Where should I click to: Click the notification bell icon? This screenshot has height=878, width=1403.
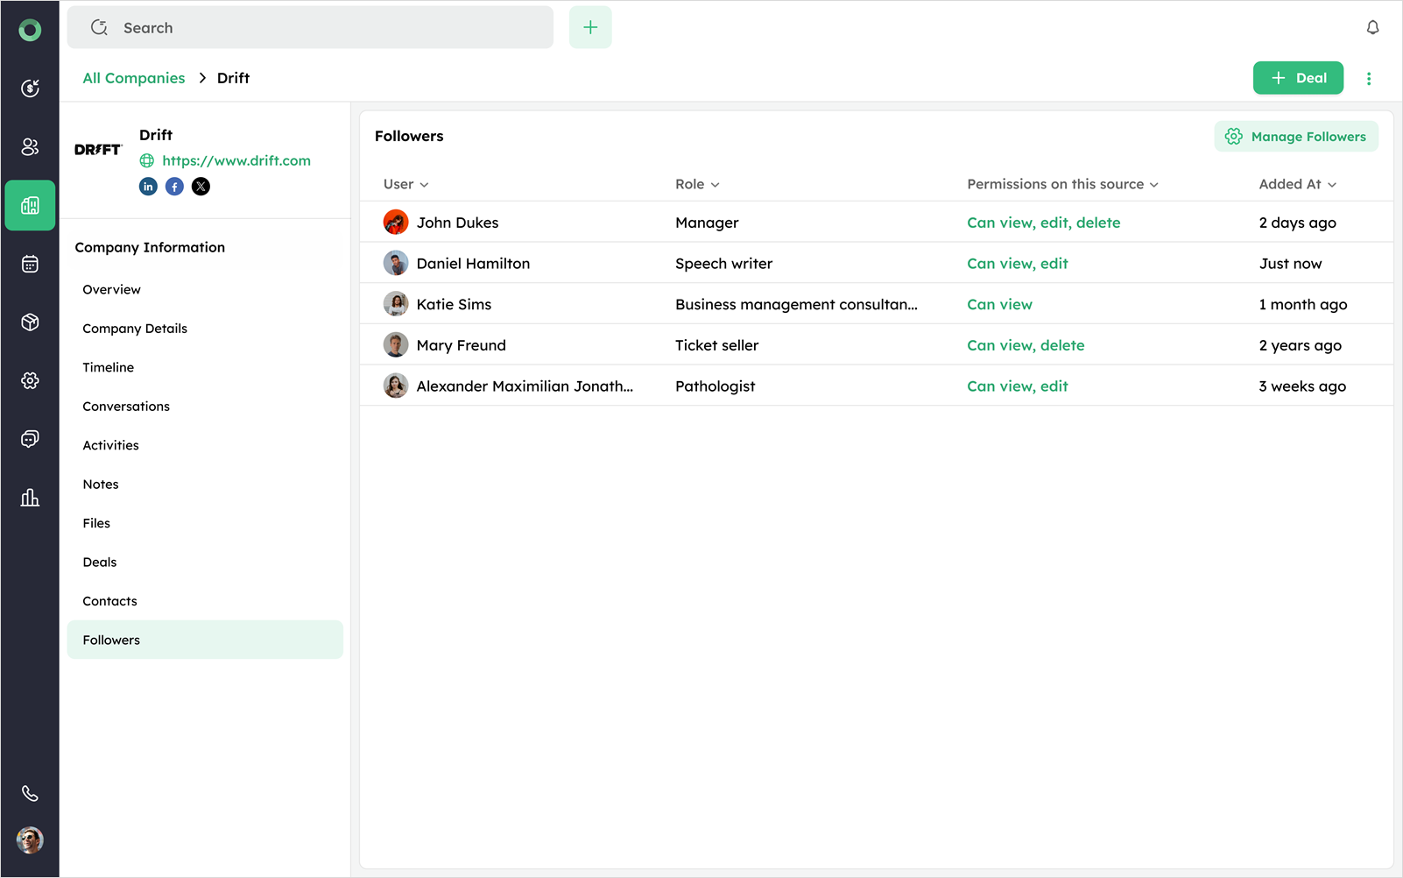1372,28
